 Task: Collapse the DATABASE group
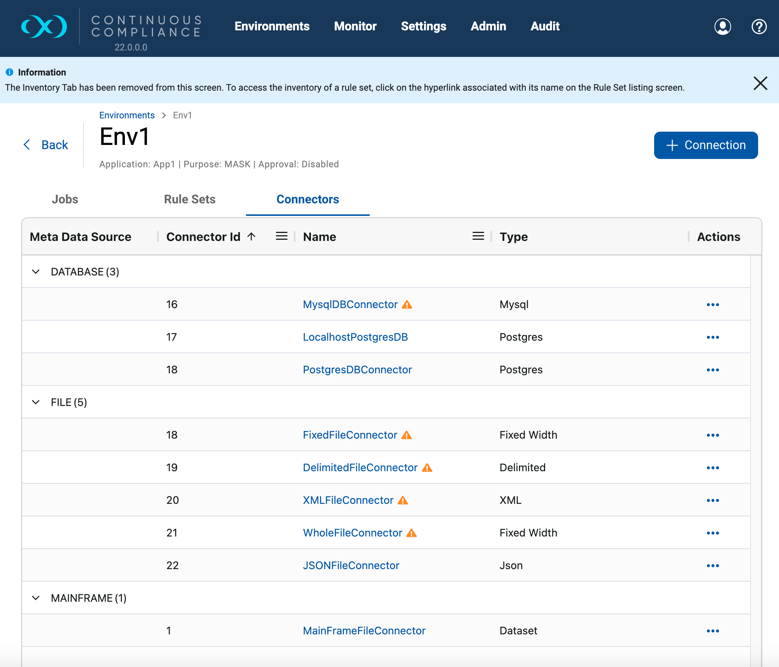36,272
